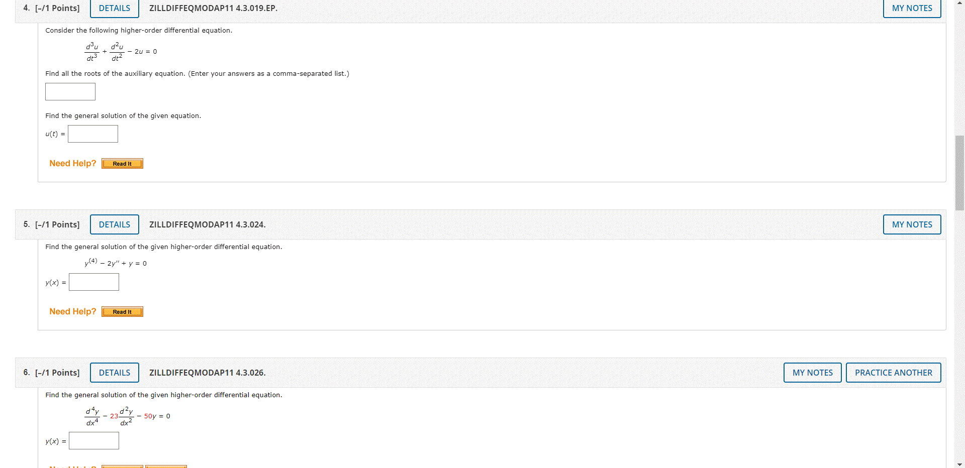The height and width of the screenshot is (468, 965).
Task: Open DETAILS for question 4
Action: click(115, 8)
